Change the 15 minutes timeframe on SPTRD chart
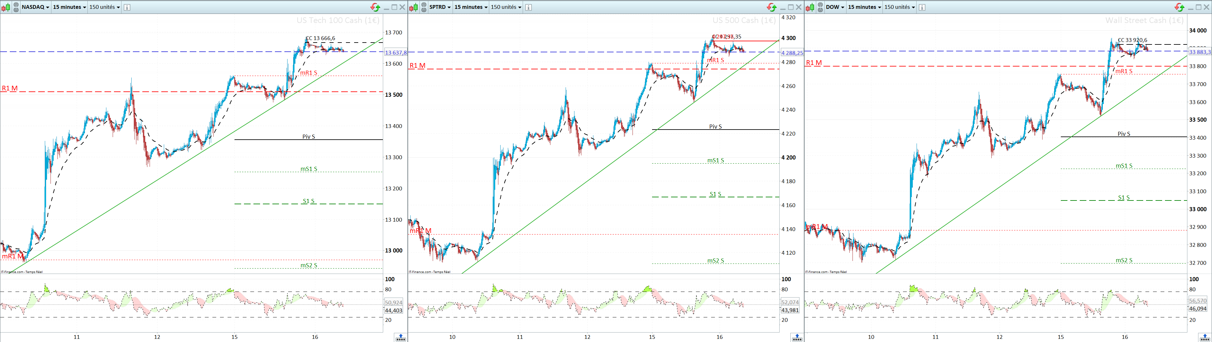Image resolution: width=1212 pixels, height=342 pixels. coord(471,7)
